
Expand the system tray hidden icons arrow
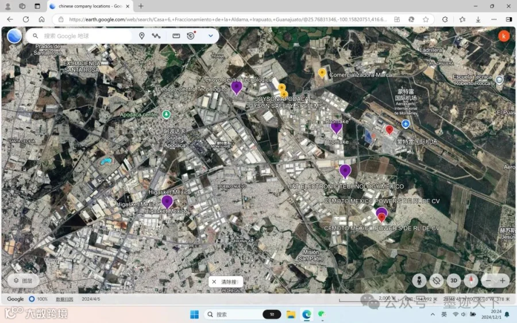tap(432, 314)
